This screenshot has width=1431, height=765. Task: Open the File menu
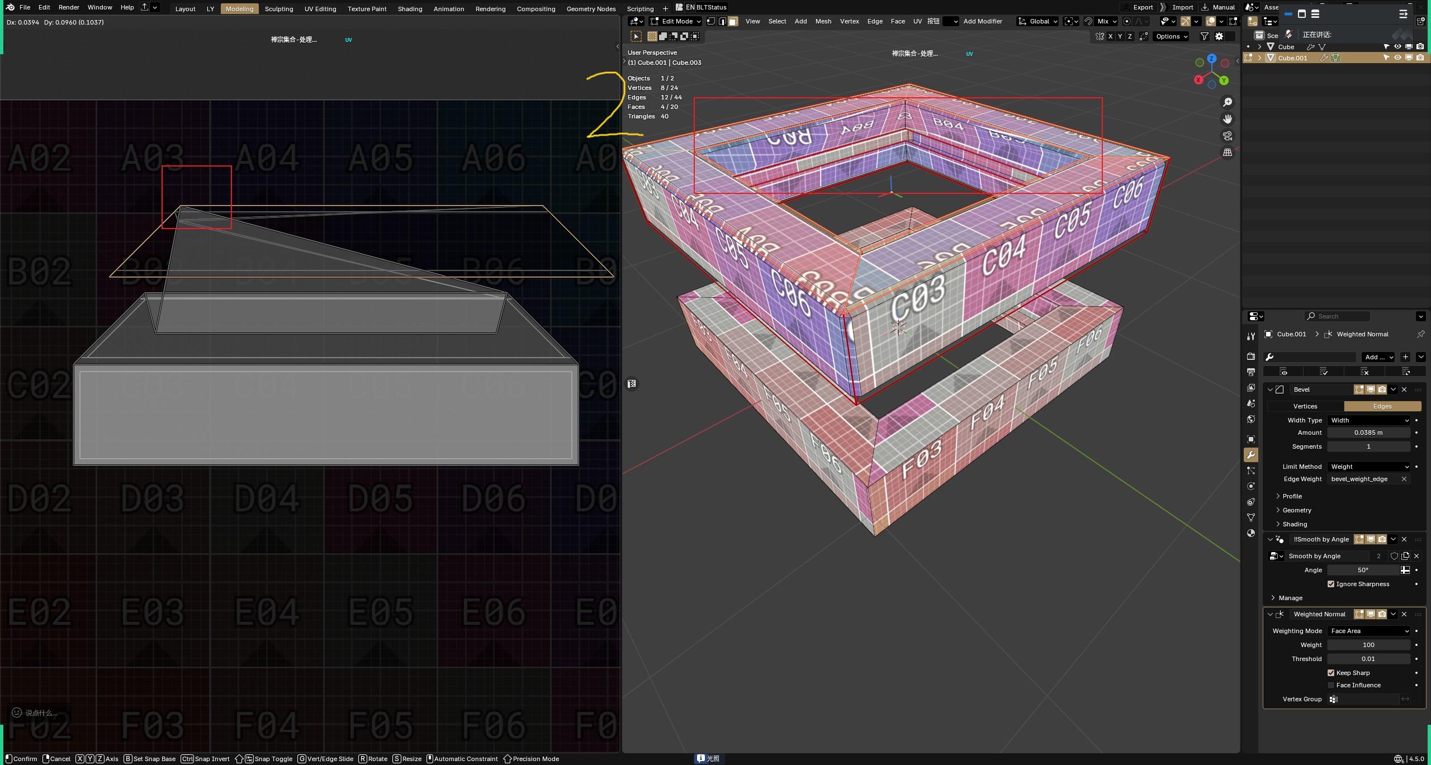(x=25, y=7)
